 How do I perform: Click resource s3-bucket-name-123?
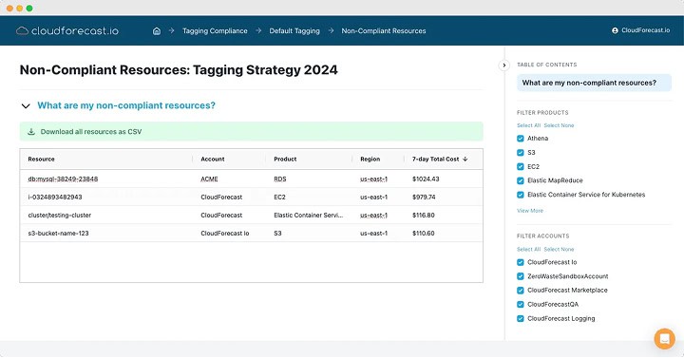(58, 234)
